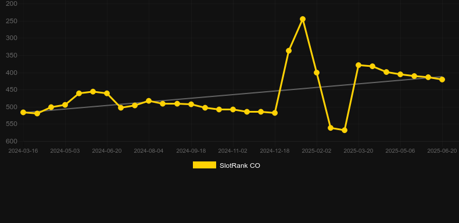Select the data point above 2024-09-18

tap(191, 104)
